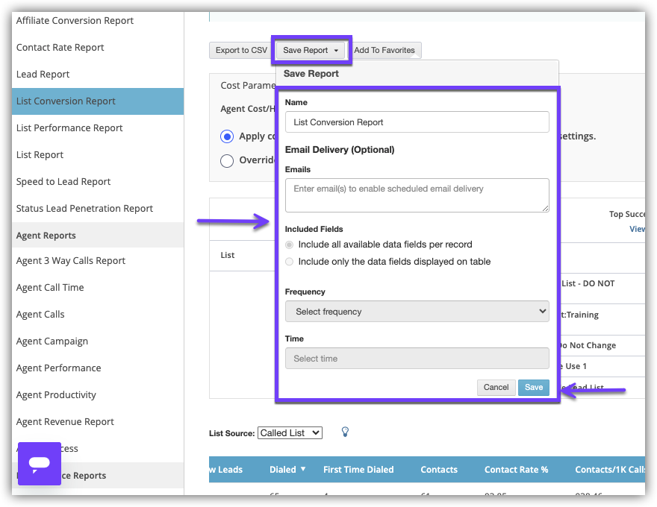Image resolution: width=657 pixels, height=507 pixels.
Task: Click the report Name input field
Action: pos(417,122)
